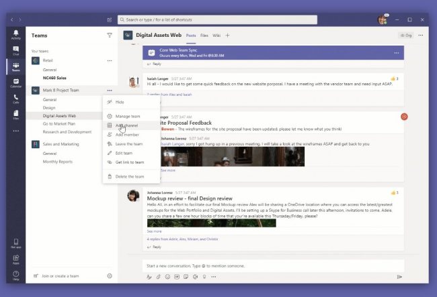Image resolution: width=437 pixels, height=297 pixels.
Task: Open the Go to Market Plan channel
Action: click(59, 123)
